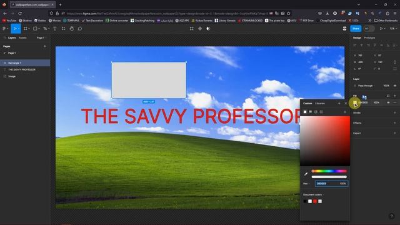
Task: Toggle Dev Mode switch
Action: [369, 29]
